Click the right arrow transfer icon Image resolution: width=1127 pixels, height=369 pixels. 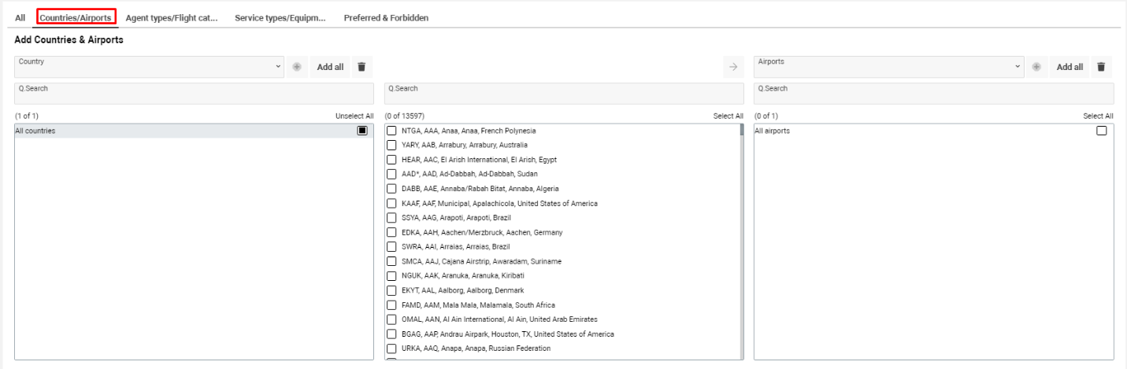[733, 67]
